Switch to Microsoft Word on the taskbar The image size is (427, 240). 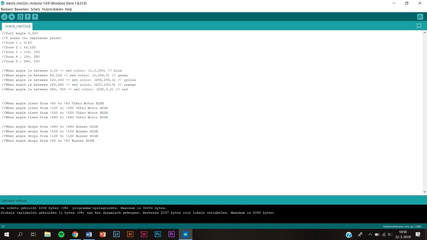(x=89, y=234)
